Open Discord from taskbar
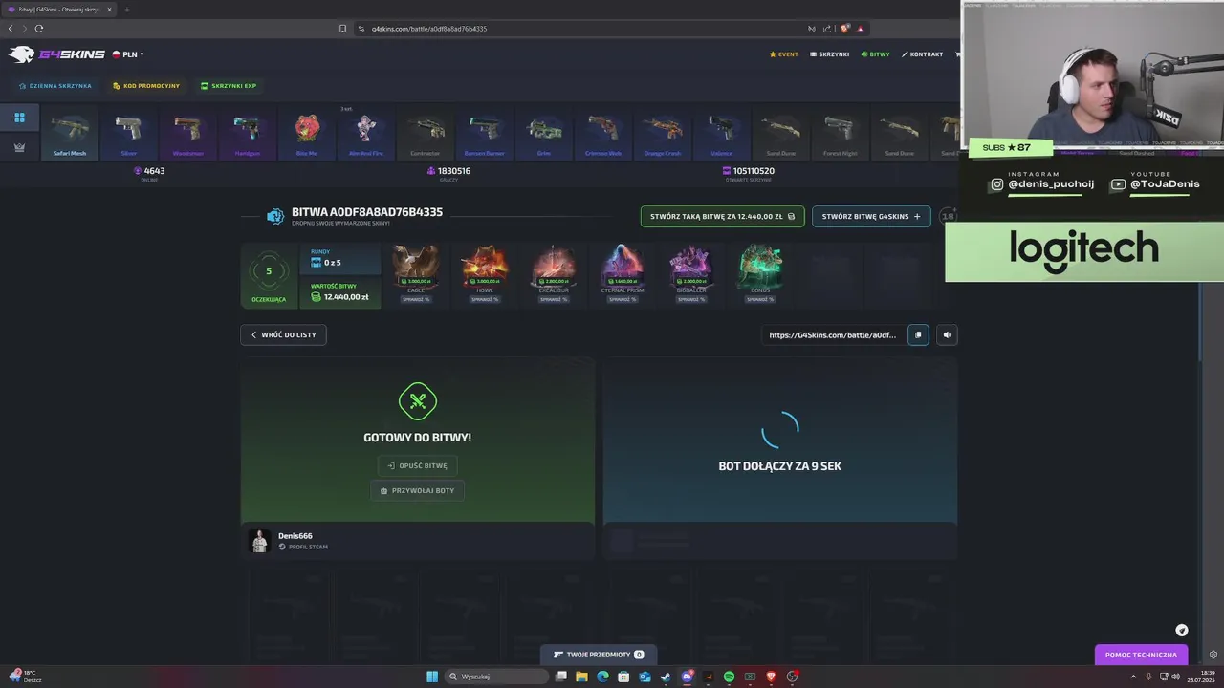Viewport: 1224px width, 688px height. tap(687, 677)
